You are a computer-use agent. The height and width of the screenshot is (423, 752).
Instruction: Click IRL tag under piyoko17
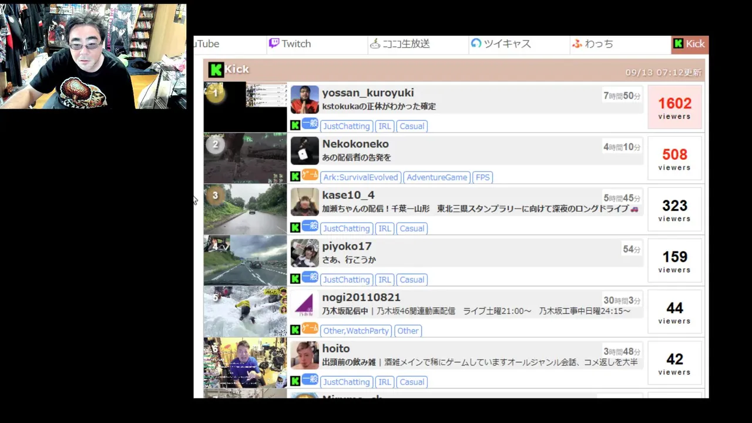[x=385, y=280]
